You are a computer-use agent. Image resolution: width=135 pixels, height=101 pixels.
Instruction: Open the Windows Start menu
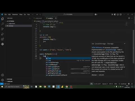click(x=2, y=87)
